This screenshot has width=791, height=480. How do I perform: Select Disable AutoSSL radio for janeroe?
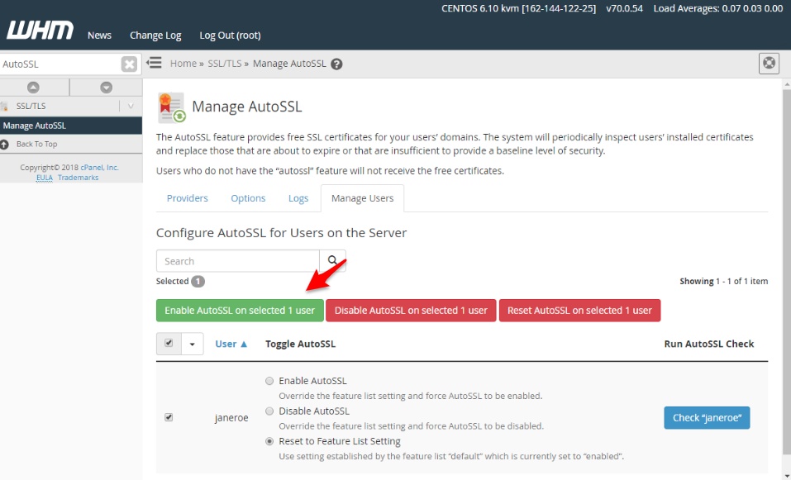(269, 411)
